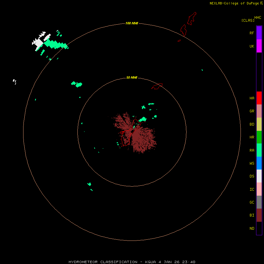
Task: Click the RF purple legend swatch
Action: [x=259, y=33]
